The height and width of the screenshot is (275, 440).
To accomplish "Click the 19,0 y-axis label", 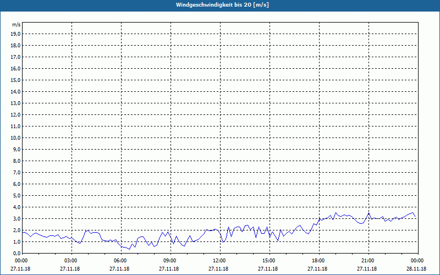I will [16, 34].
